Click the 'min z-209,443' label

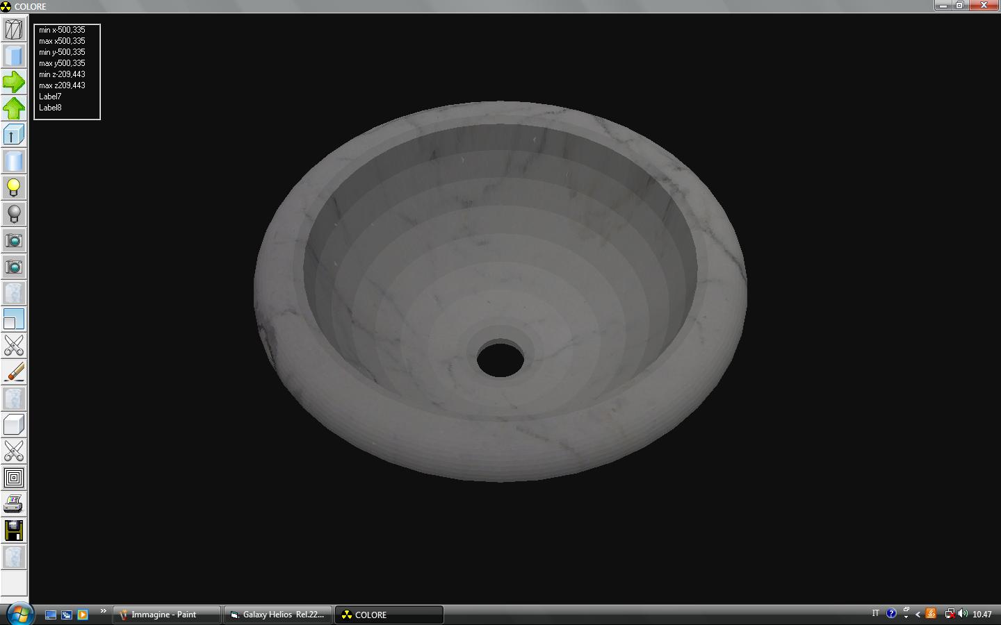62,74
